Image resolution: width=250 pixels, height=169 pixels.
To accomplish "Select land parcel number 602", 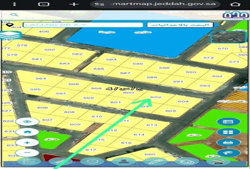I will click(155, 97).
